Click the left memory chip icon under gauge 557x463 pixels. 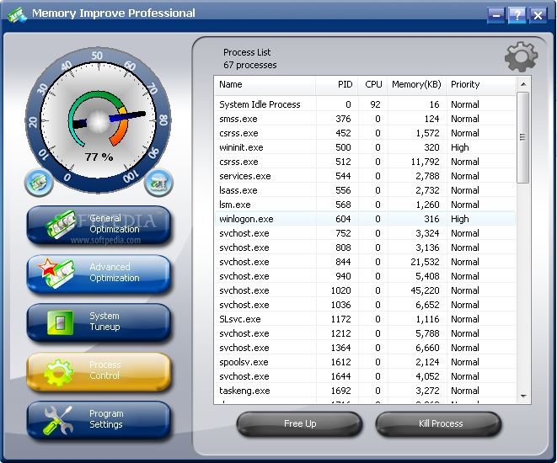click(x=39, y=183)
